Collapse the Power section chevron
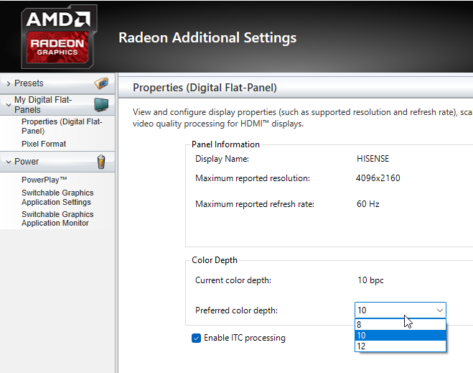 pos(7,162)
